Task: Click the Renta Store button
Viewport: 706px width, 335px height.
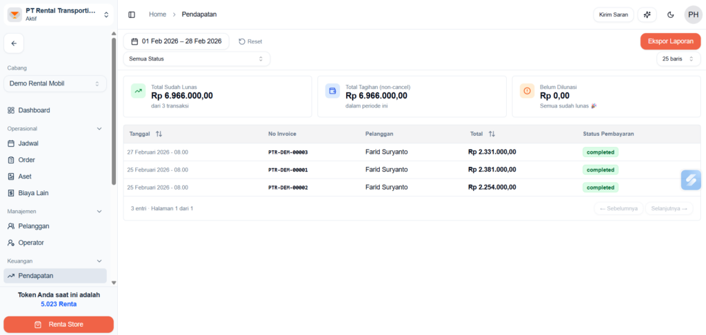Action: [x=59, y=324]
